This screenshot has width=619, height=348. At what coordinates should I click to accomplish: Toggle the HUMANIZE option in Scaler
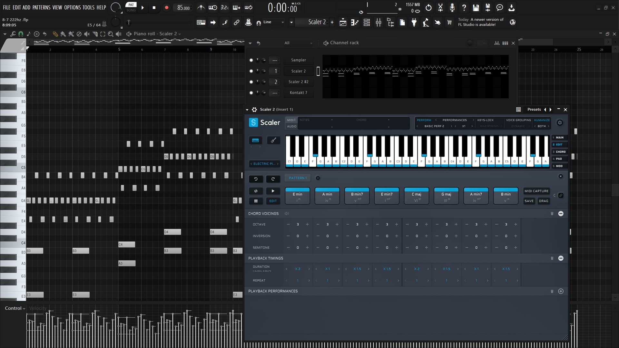(x=542, y=120)
